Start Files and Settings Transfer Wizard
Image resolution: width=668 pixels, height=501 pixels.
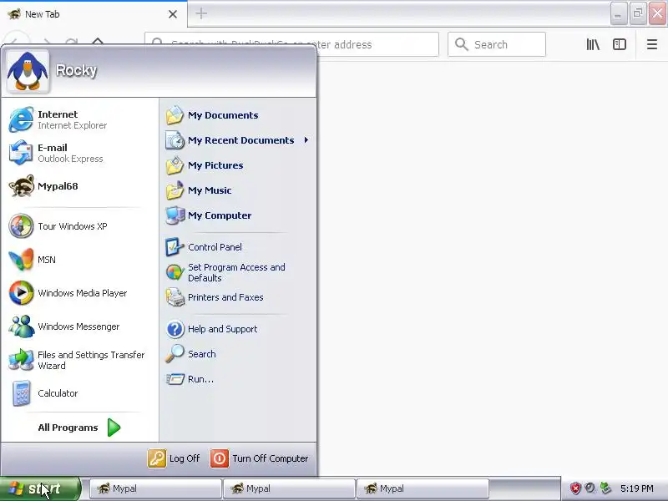79,360
